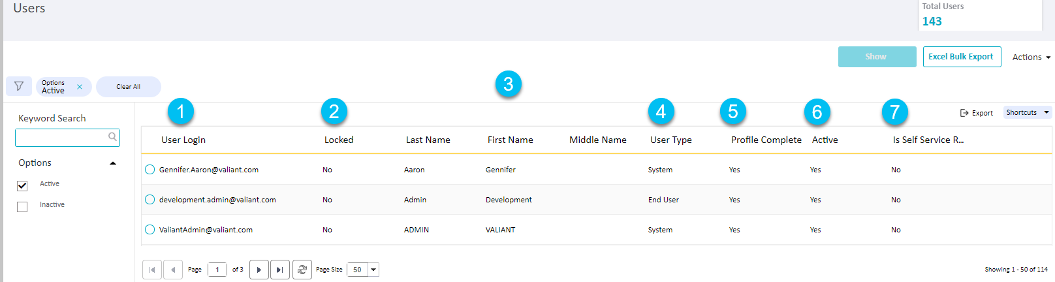Click the Showing 1 - 50 of 114 text
The height and width of the screenshot is (282, 1055).
pos(1016,269)
